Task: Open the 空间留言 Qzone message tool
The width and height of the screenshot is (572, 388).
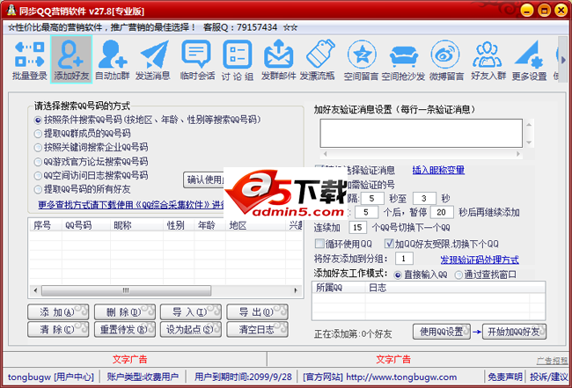Action: click(361, 60)
